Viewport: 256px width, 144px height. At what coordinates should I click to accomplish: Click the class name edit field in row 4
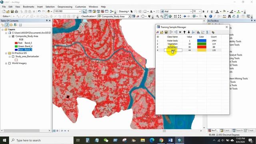tap(173, 50)
